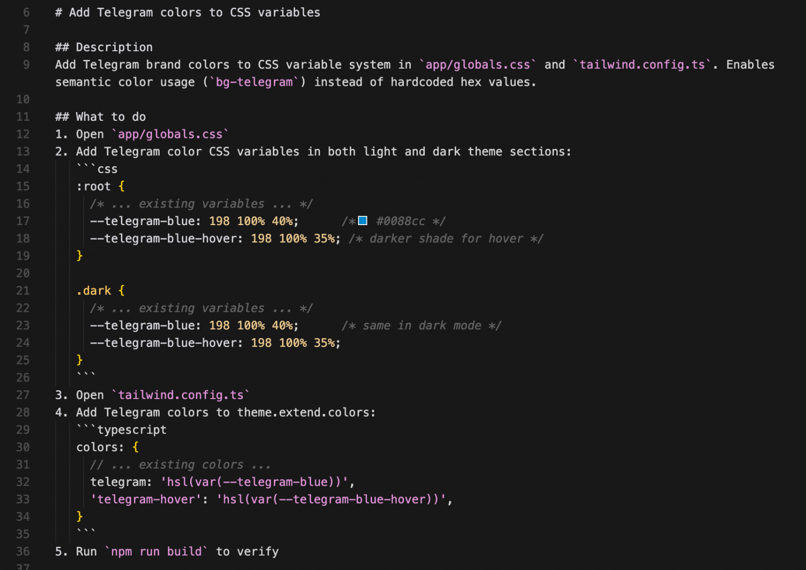Click gutter line number 6
Image resolution: width=806 pixels, height=570 pixels.
(26, 12)
